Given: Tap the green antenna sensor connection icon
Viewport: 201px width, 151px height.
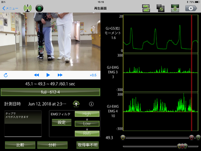Looking at the screenshot, I should tap(27, 8).
